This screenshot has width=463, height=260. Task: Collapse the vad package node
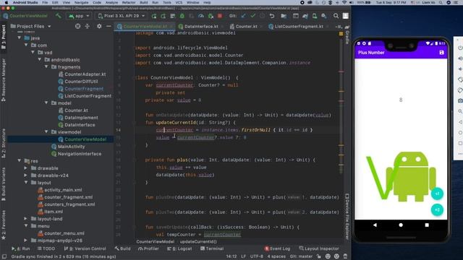[33, 53]
